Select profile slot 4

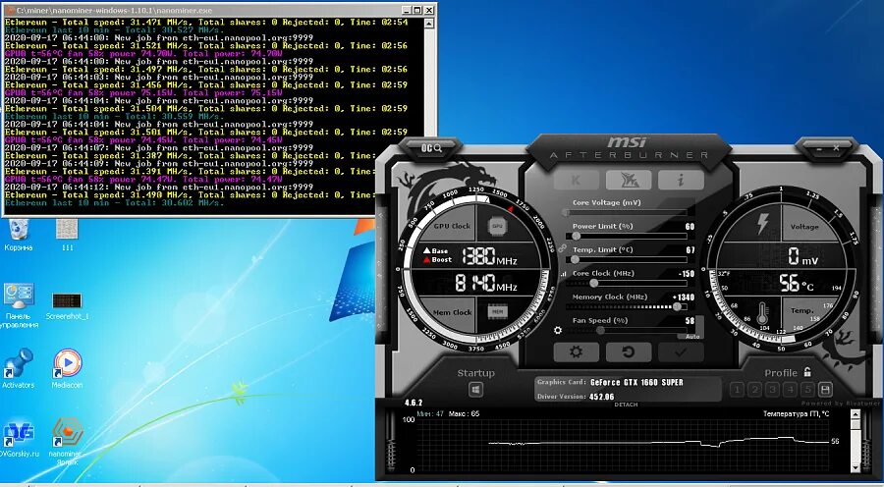pos(791,390)
